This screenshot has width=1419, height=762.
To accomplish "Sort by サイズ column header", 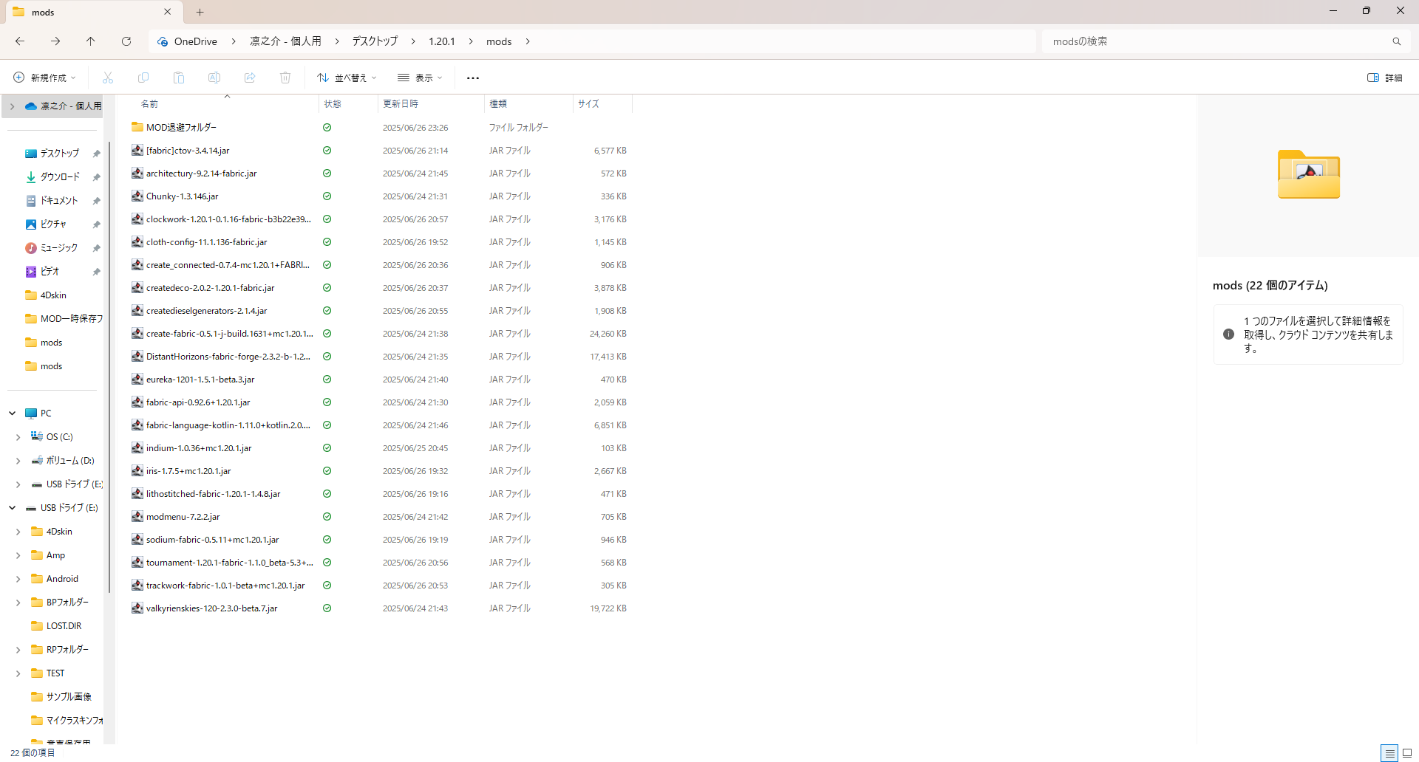I will click(588, 104).
